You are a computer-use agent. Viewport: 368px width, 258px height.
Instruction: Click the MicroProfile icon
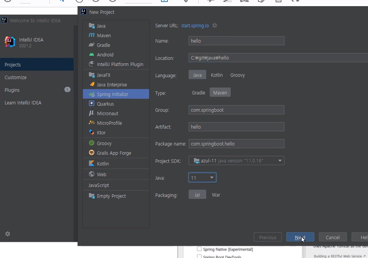pyautogui.click(x=92, y=122)
